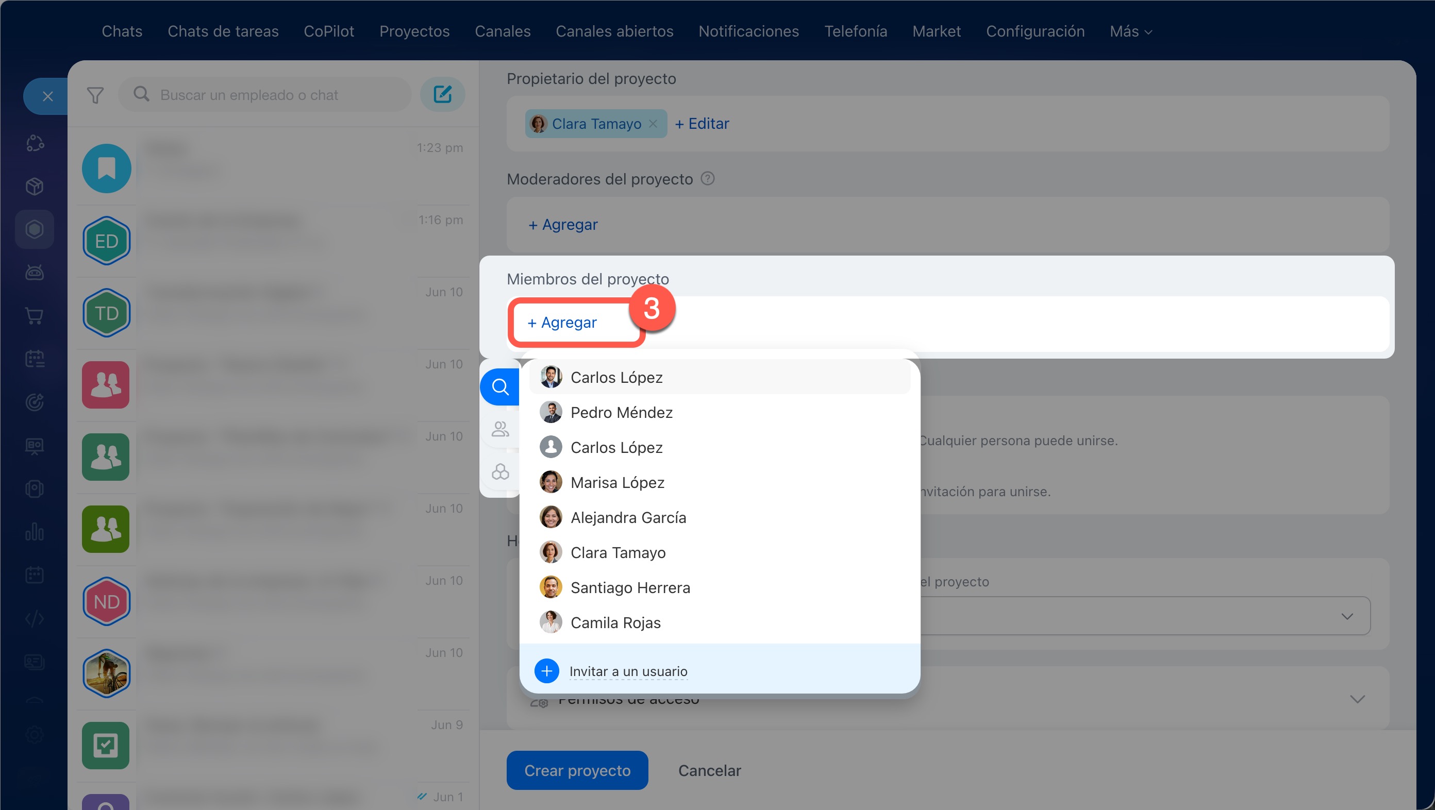Open Canales abiertos tab
The width and height of the screenshot is (1435, 810).
(x=614, y=31)
